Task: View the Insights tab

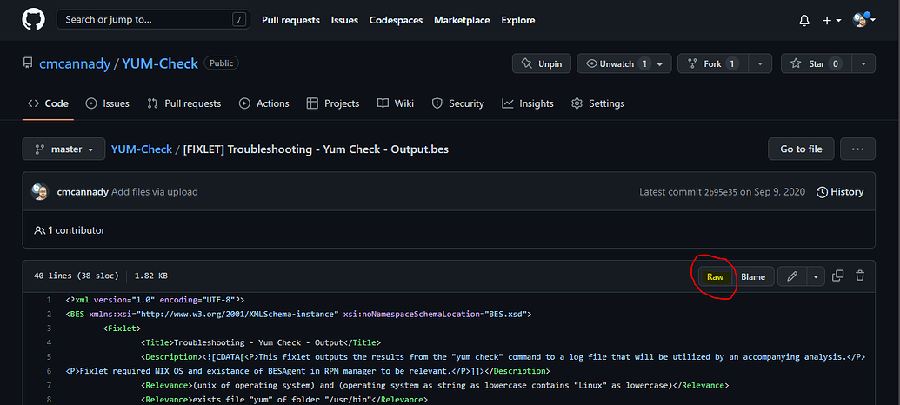Action: click(x=528, y=103)
